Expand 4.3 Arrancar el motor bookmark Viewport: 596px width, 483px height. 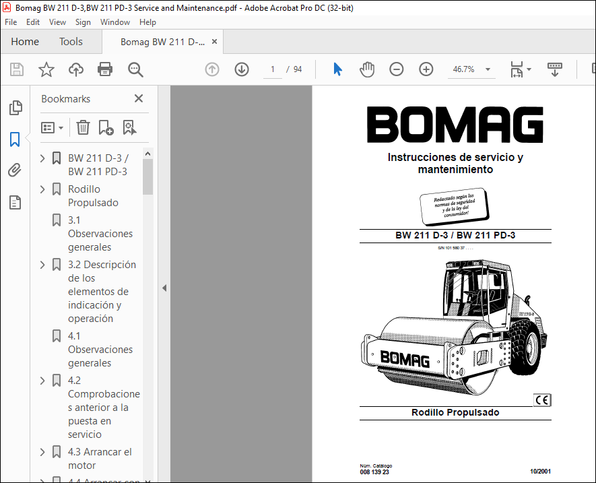[42, 452]
